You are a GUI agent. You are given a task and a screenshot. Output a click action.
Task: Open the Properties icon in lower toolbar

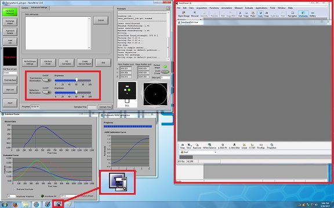pos(271,146)
